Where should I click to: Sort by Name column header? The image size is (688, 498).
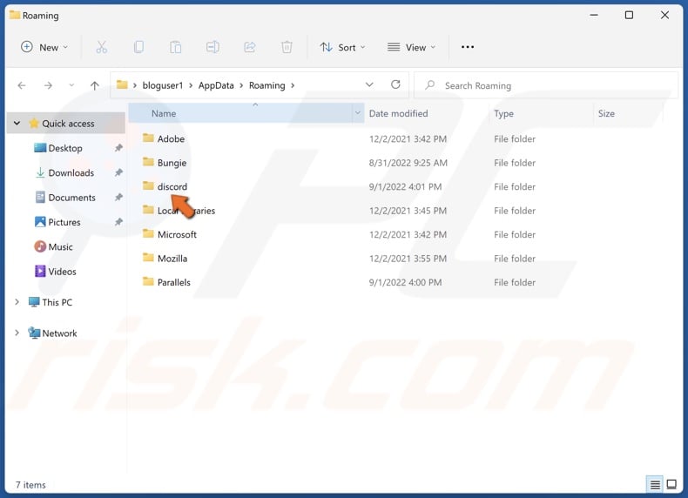coord(164,113)
